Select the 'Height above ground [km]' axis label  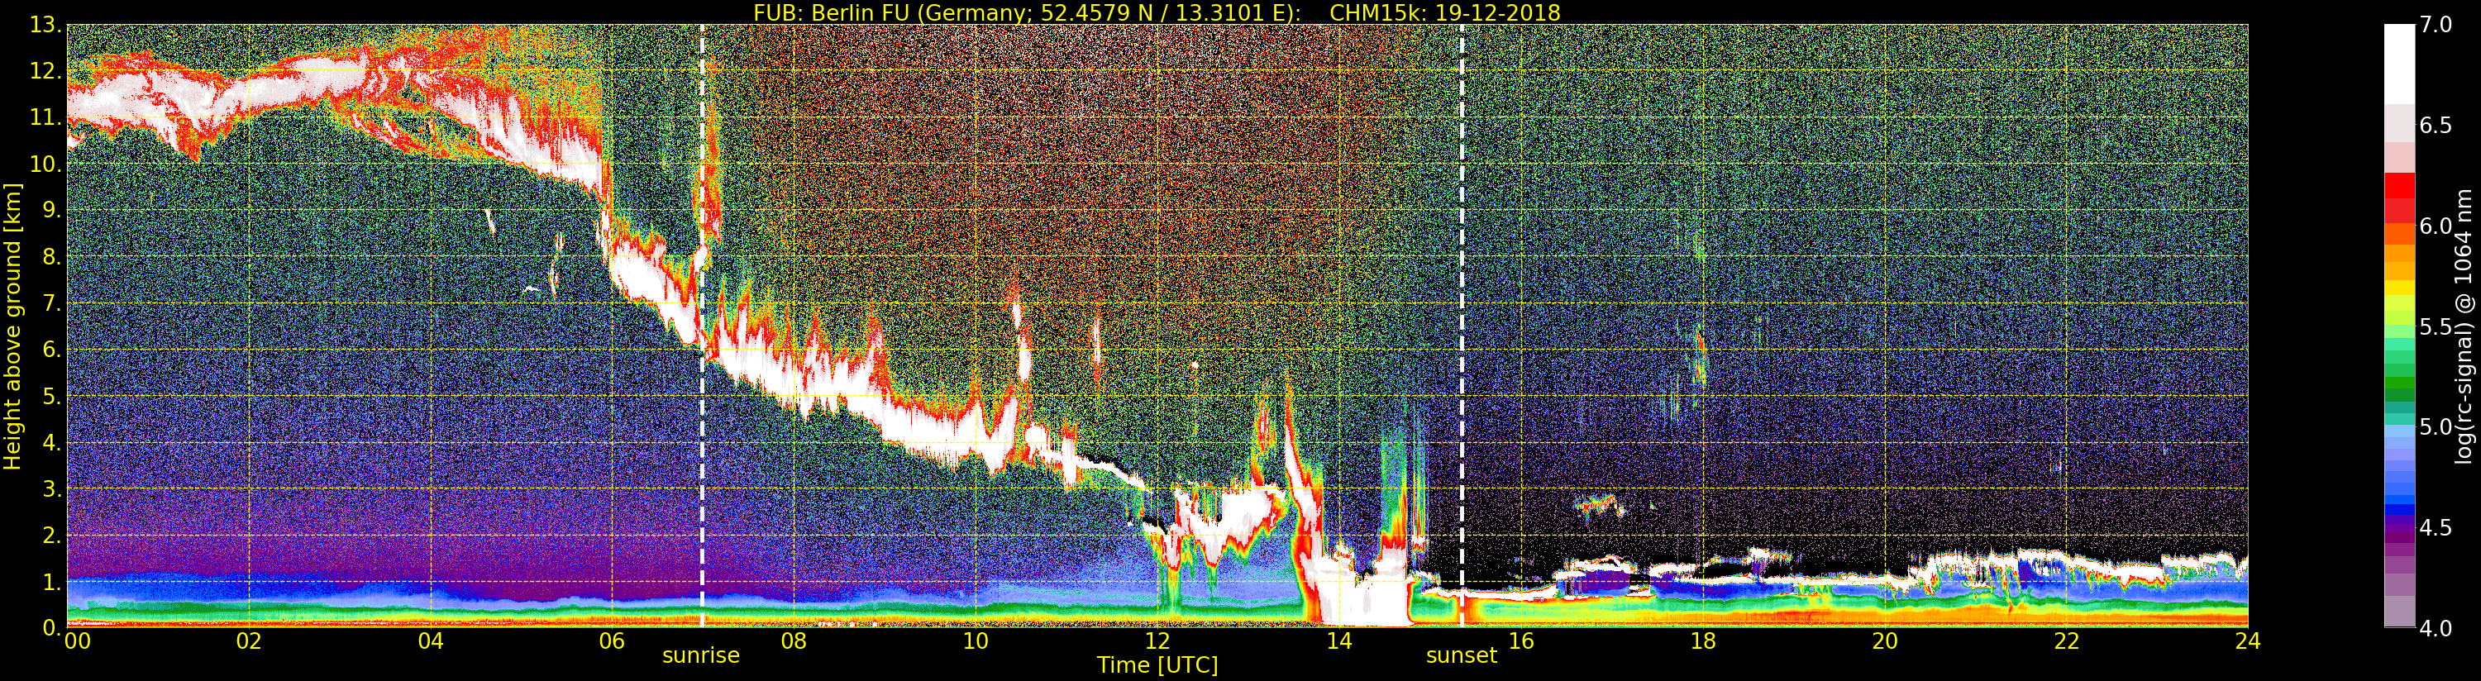[x=12, y=326]
